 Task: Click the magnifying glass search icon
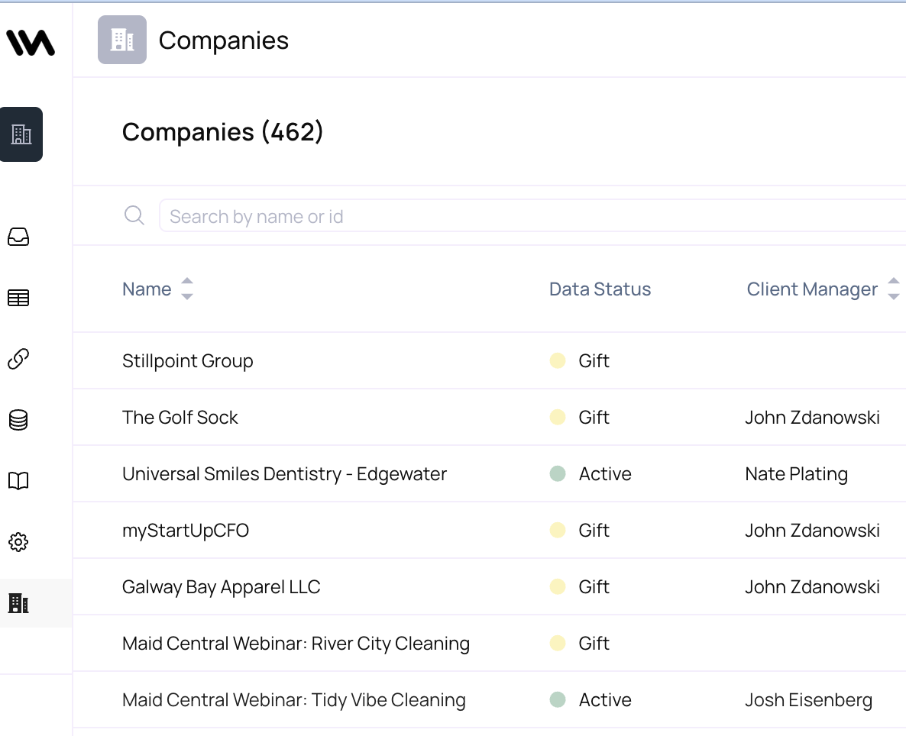click(134, 215)
